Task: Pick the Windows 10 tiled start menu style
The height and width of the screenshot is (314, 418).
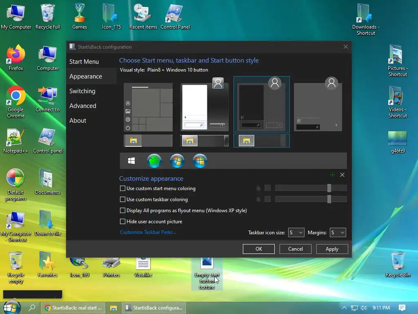Action: (x=148, y=107)
